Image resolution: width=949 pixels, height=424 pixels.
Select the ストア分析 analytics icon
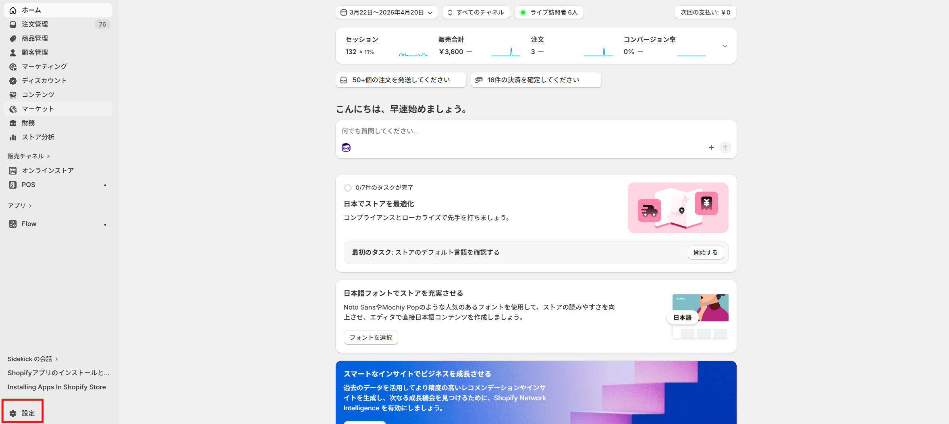pyautogui.click(x=12, y=137)
